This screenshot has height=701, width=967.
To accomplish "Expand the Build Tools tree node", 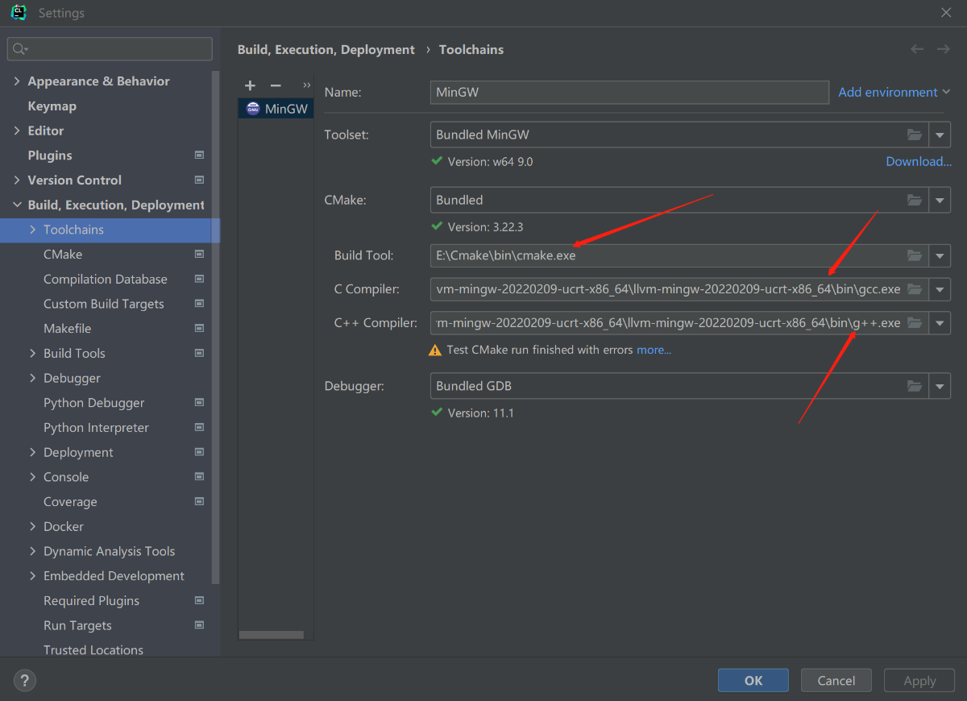I will (x=33, y=353).
